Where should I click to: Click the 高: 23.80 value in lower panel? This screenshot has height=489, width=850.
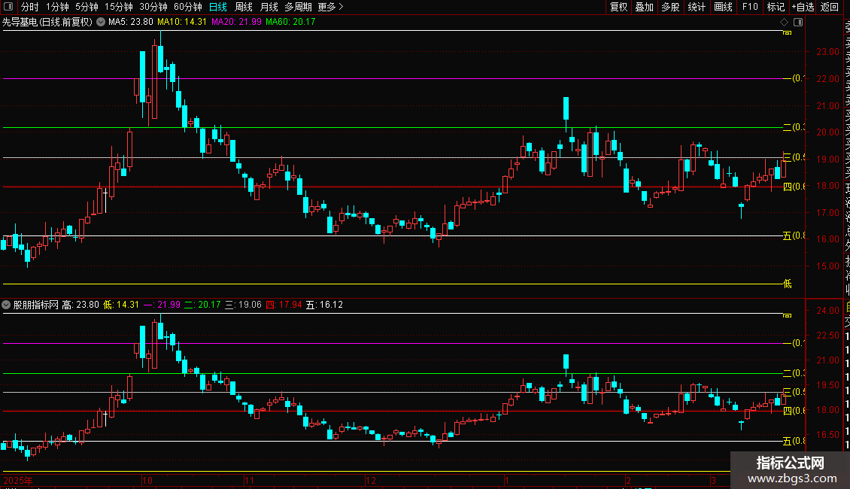pos(80,305)
